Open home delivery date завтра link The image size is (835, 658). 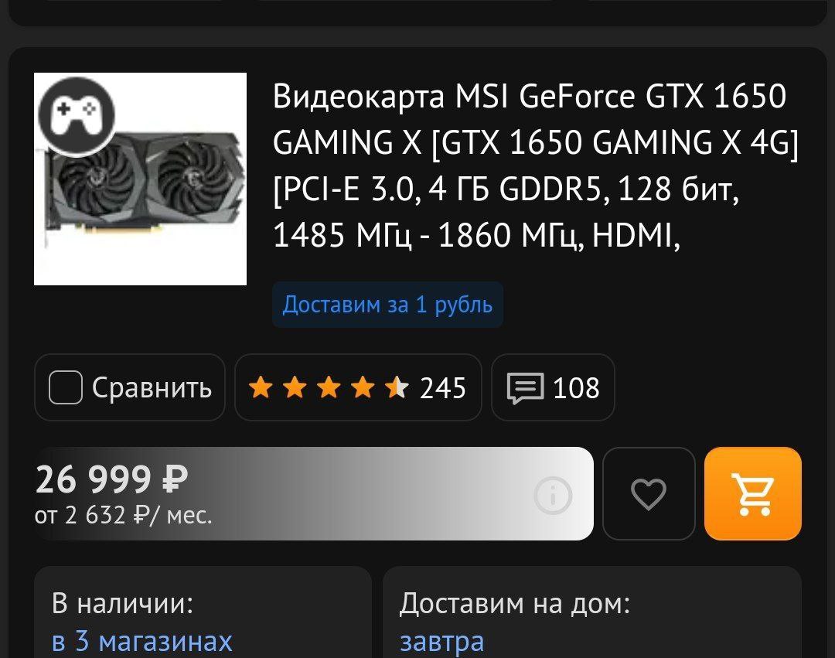[x=442, y=642]
